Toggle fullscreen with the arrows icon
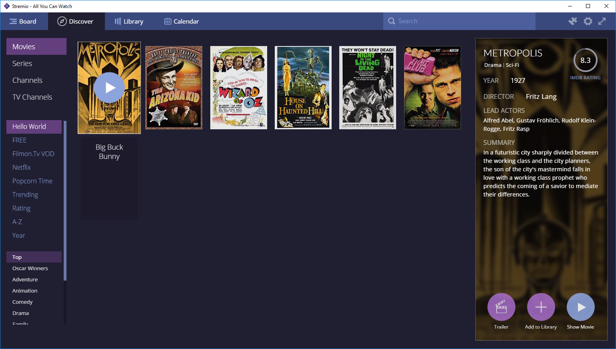Viewport: 616px width, 349px height. tap(602, 21)
